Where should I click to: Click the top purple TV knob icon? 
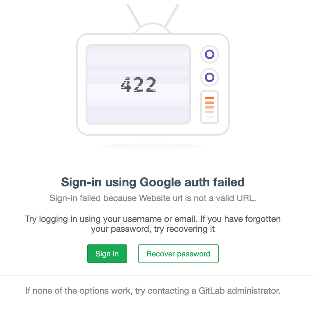pos(209,54)
